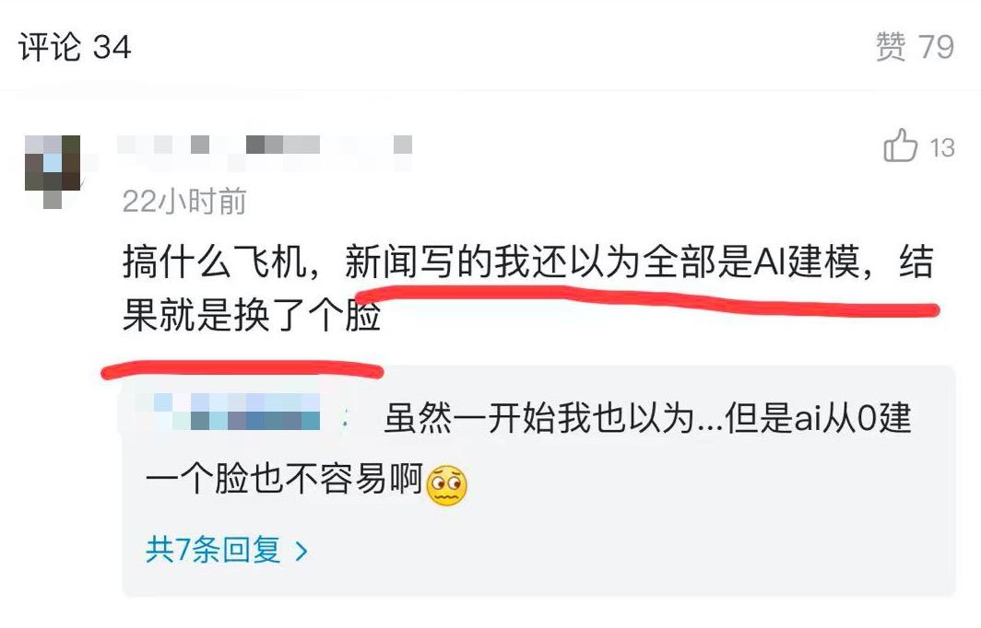This screenshot has width=981, height=628.
Task: Tap the comment line 果就是换了个脸
Action: tap(252, 315)
